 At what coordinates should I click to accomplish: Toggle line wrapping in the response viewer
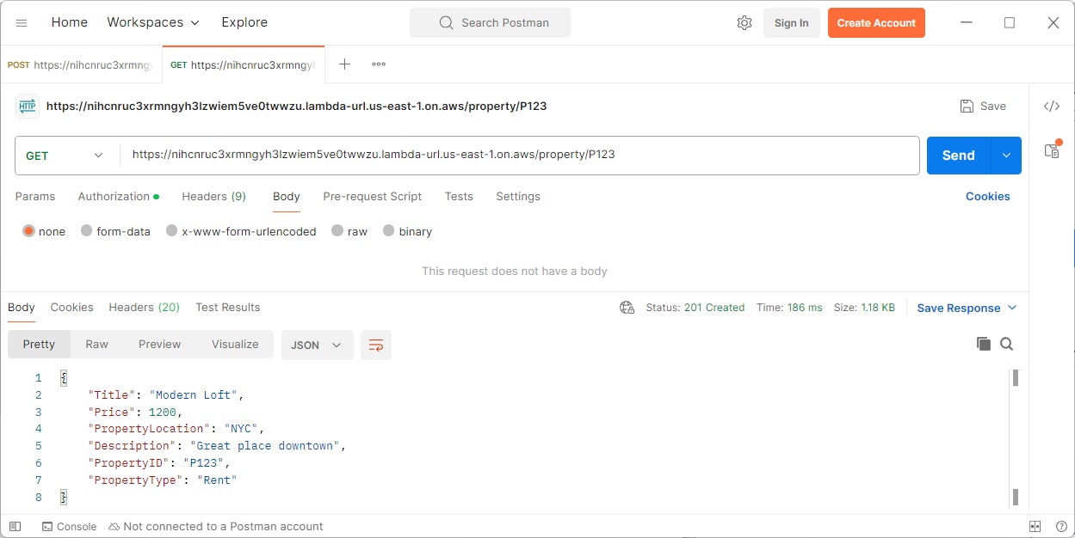click(x=375, y=343)
